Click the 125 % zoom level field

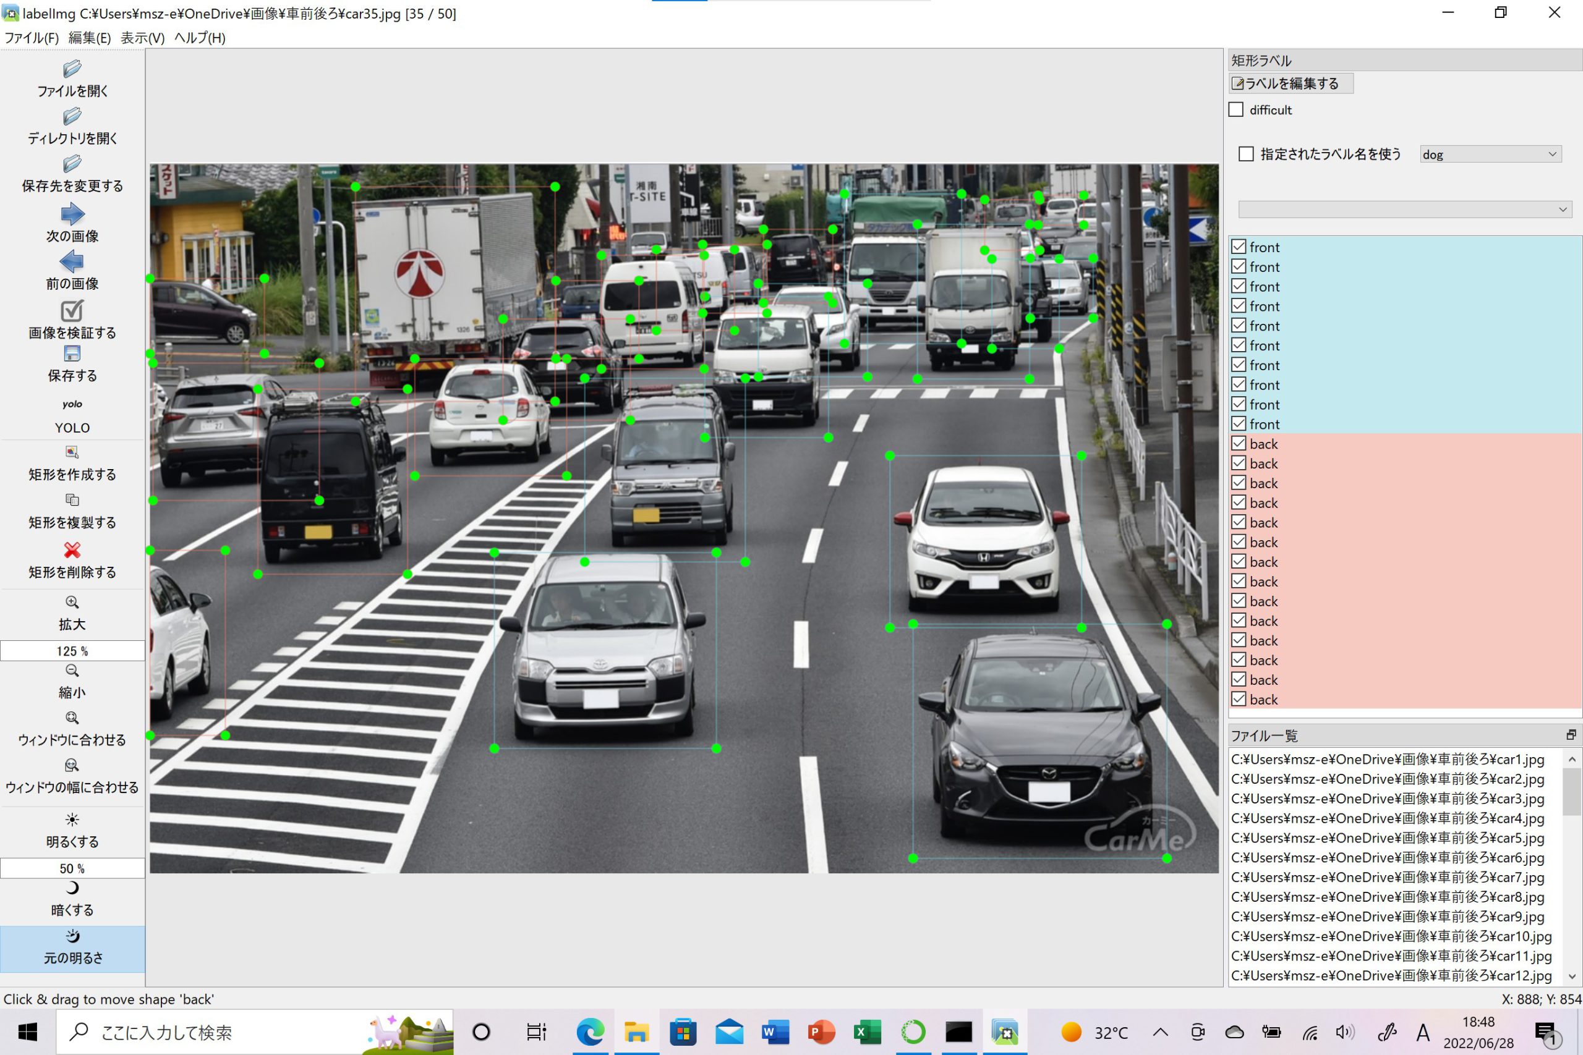pos(72,651)
